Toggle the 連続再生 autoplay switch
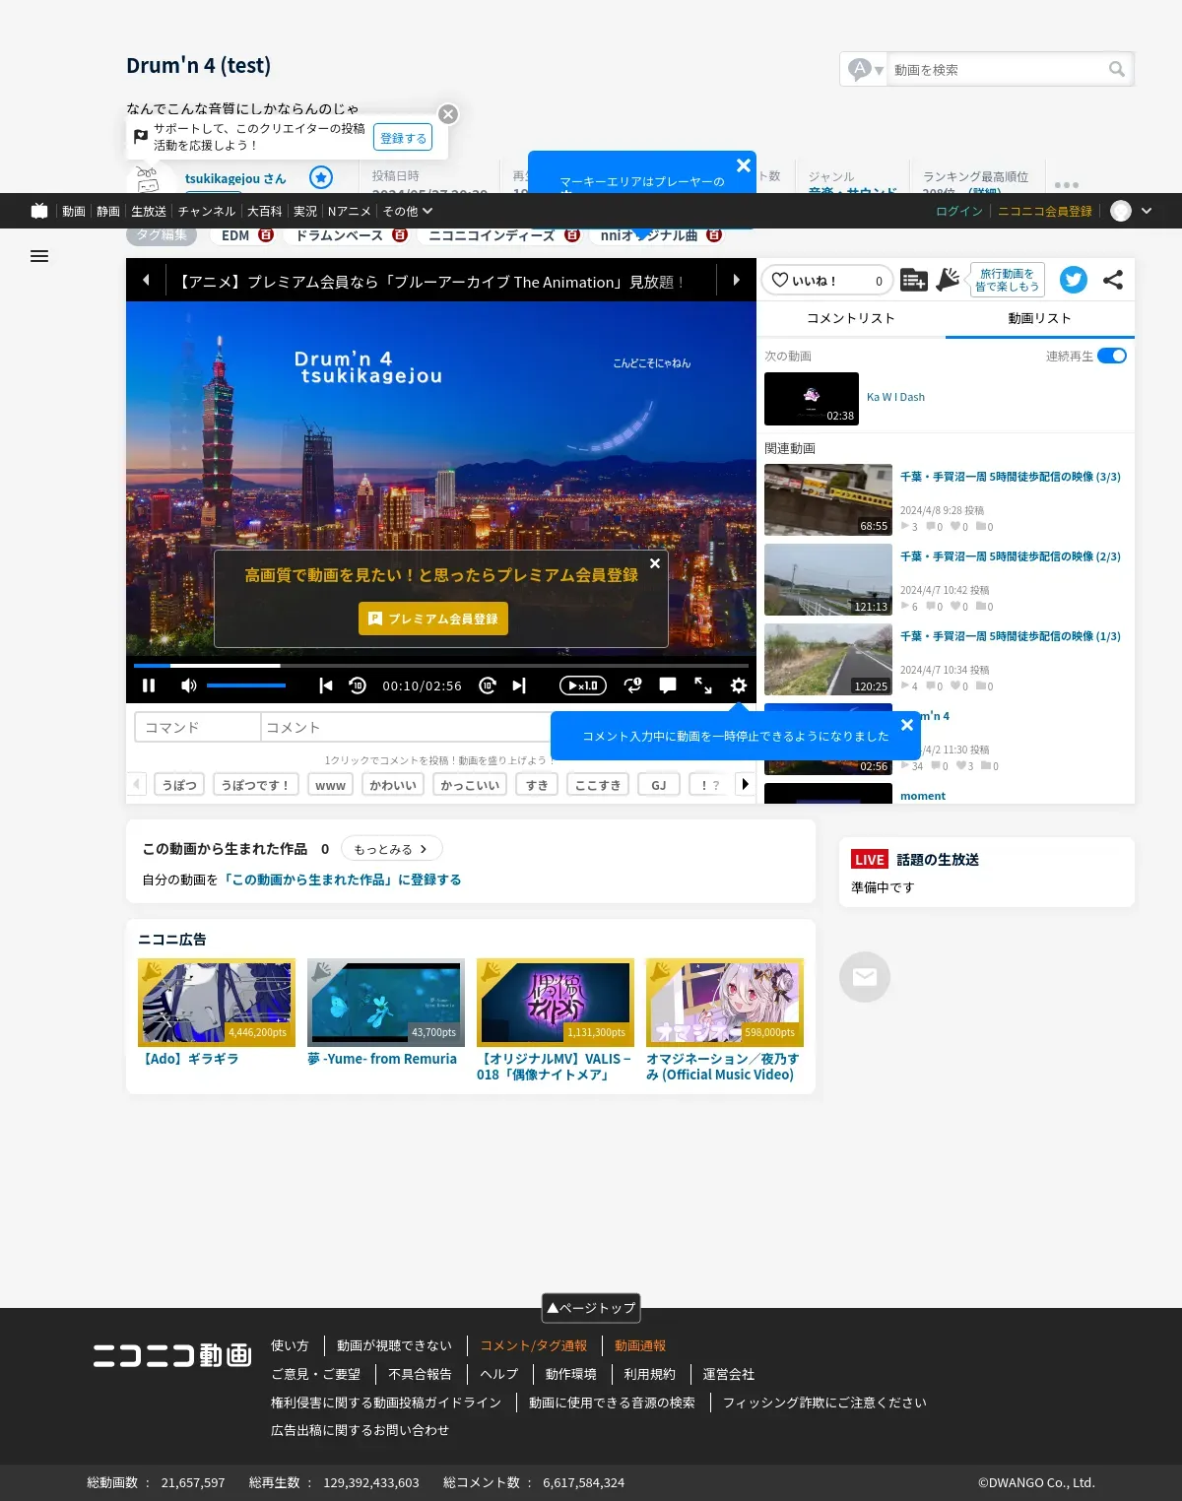The width and height of the screenshot is (1182, 1501). 1112,356
